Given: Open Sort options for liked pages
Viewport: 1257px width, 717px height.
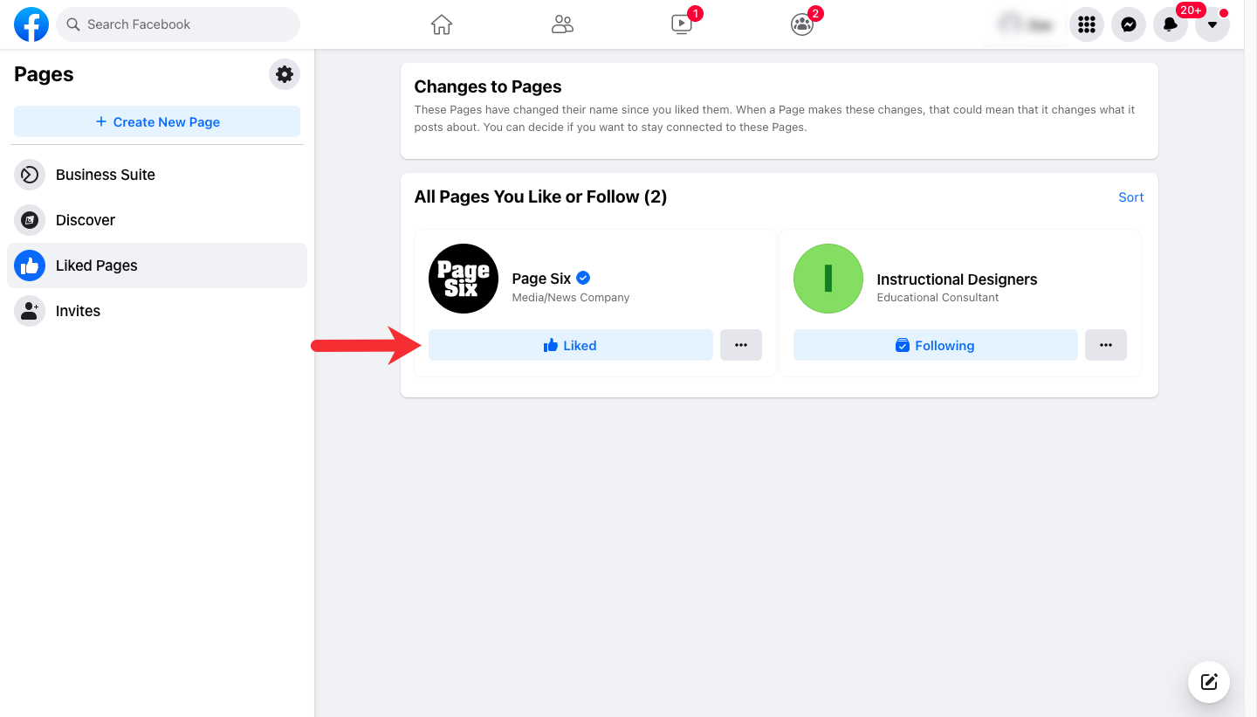Looking at the screenshot, I should pyautogui.click(x=1130, y=197).
